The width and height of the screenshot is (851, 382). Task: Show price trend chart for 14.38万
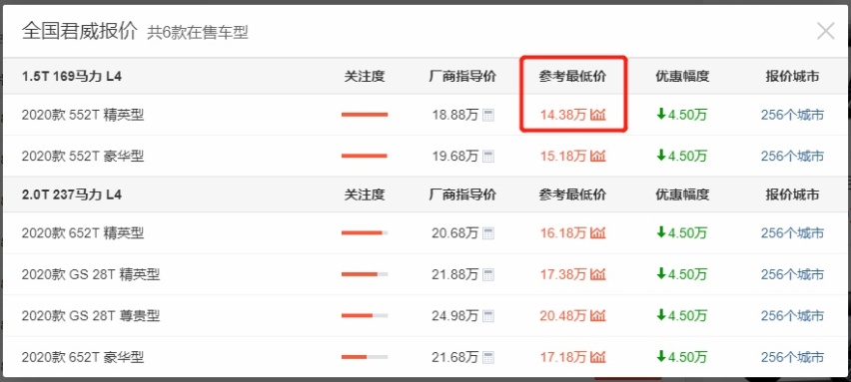click(x=597, y=115)
